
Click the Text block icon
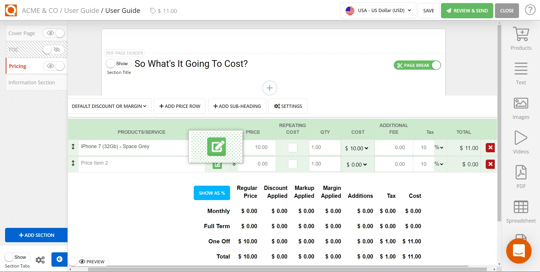click(521, 69)
